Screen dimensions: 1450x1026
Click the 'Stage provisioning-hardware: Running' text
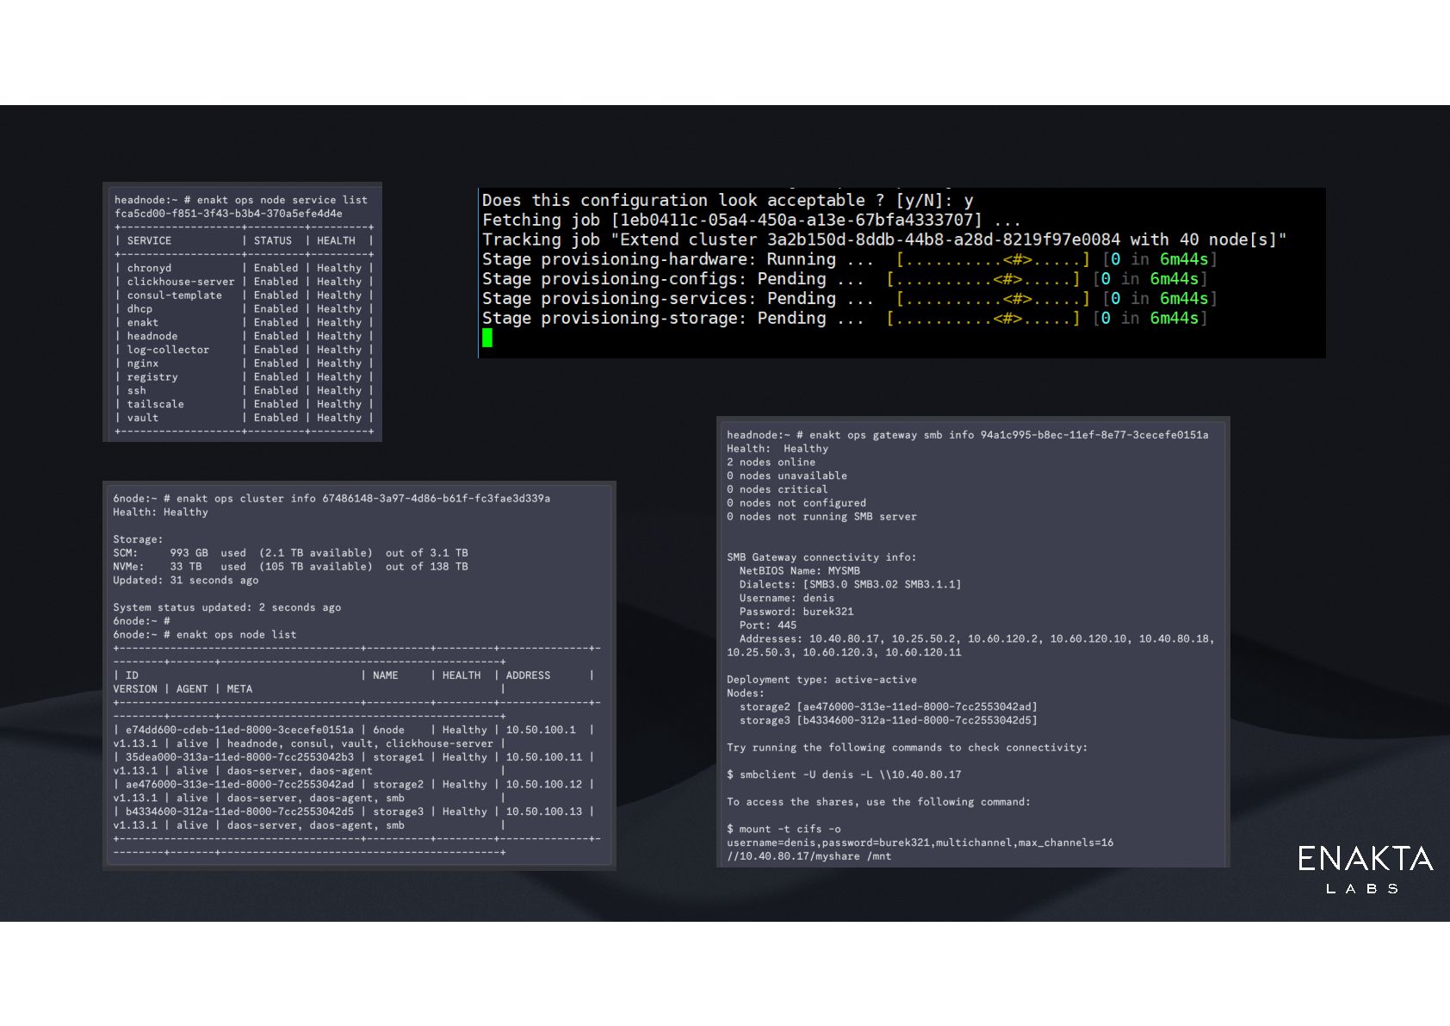[x=660, y=260]
